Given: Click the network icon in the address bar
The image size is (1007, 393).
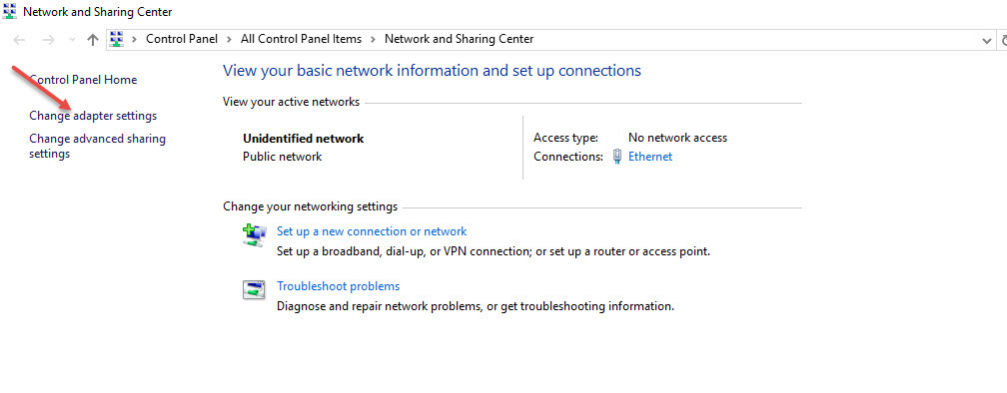Looking at the screenshot, I should point(116,39).
